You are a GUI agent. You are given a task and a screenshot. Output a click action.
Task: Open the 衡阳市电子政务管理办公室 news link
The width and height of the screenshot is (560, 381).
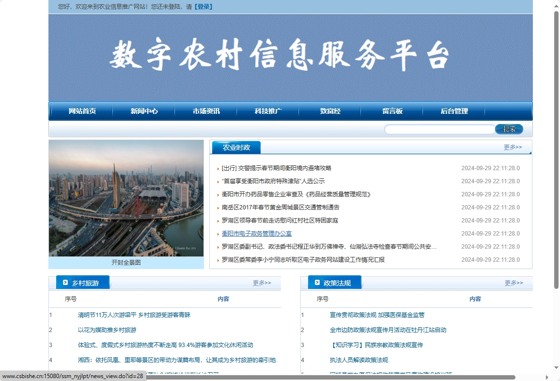(257, 233)
